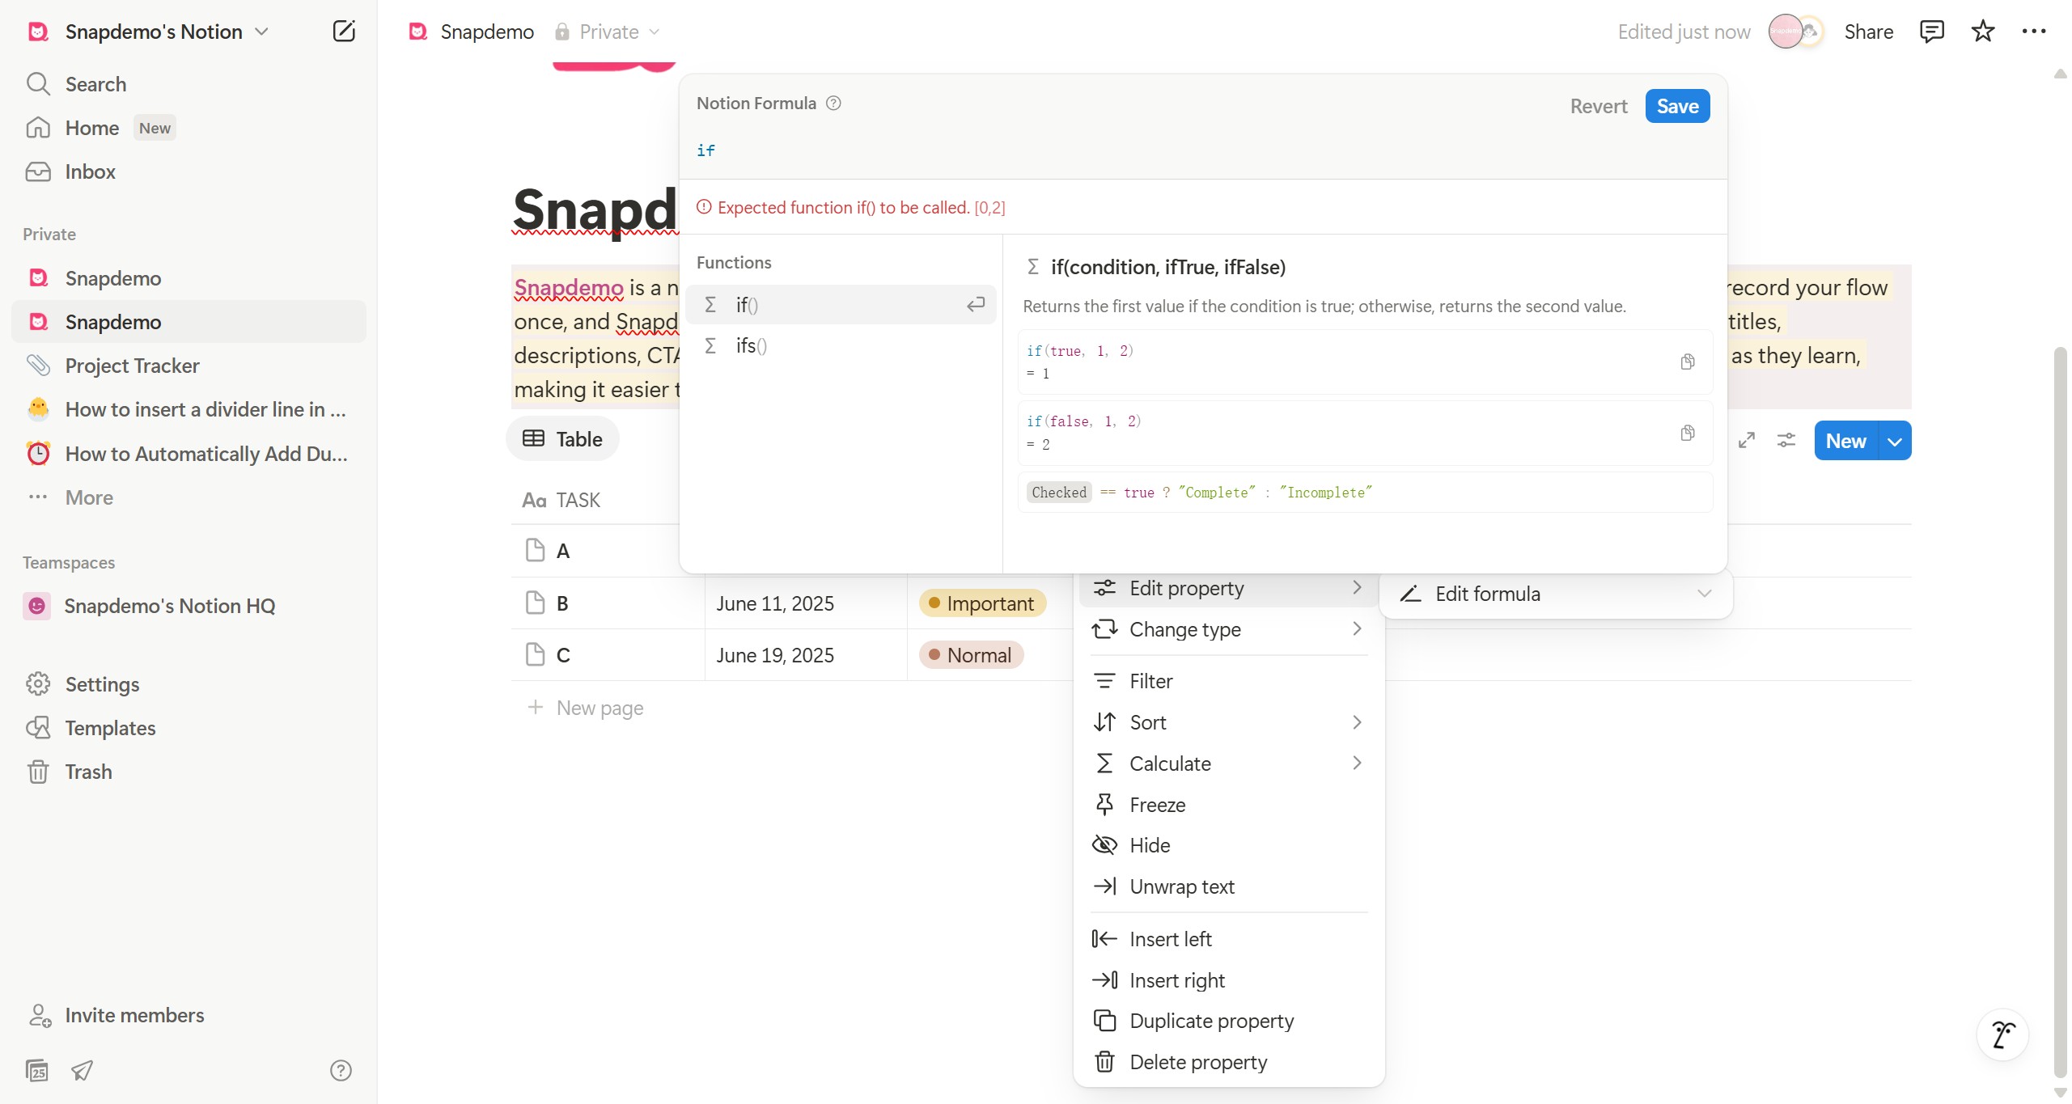Choose Insert left in the menu
The width and height of the screenshot is (2072, 1104).
[x=1228, y=939]
